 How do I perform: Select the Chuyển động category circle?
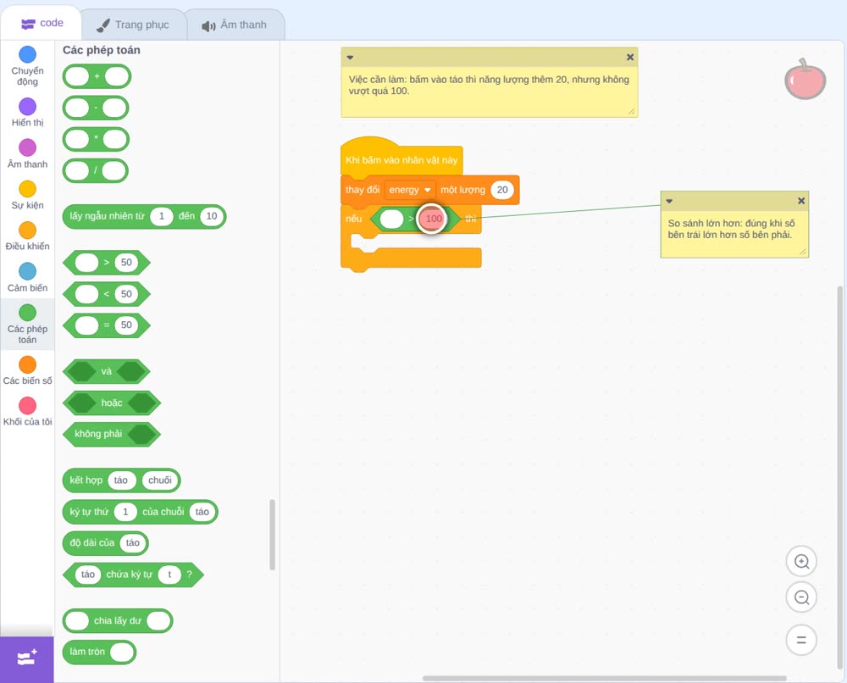point(28,54)
